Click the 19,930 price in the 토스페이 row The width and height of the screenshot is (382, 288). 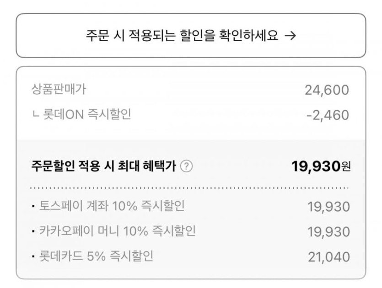pos(328,207)
